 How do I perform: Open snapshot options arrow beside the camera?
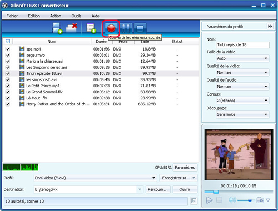(268, 200)
